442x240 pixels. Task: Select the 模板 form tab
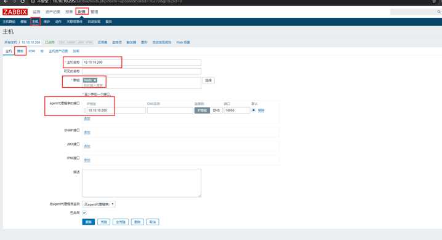pos(20,51)
